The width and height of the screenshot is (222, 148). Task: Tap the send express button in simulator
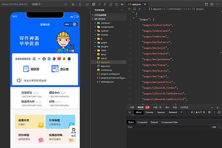click(31, 69)
